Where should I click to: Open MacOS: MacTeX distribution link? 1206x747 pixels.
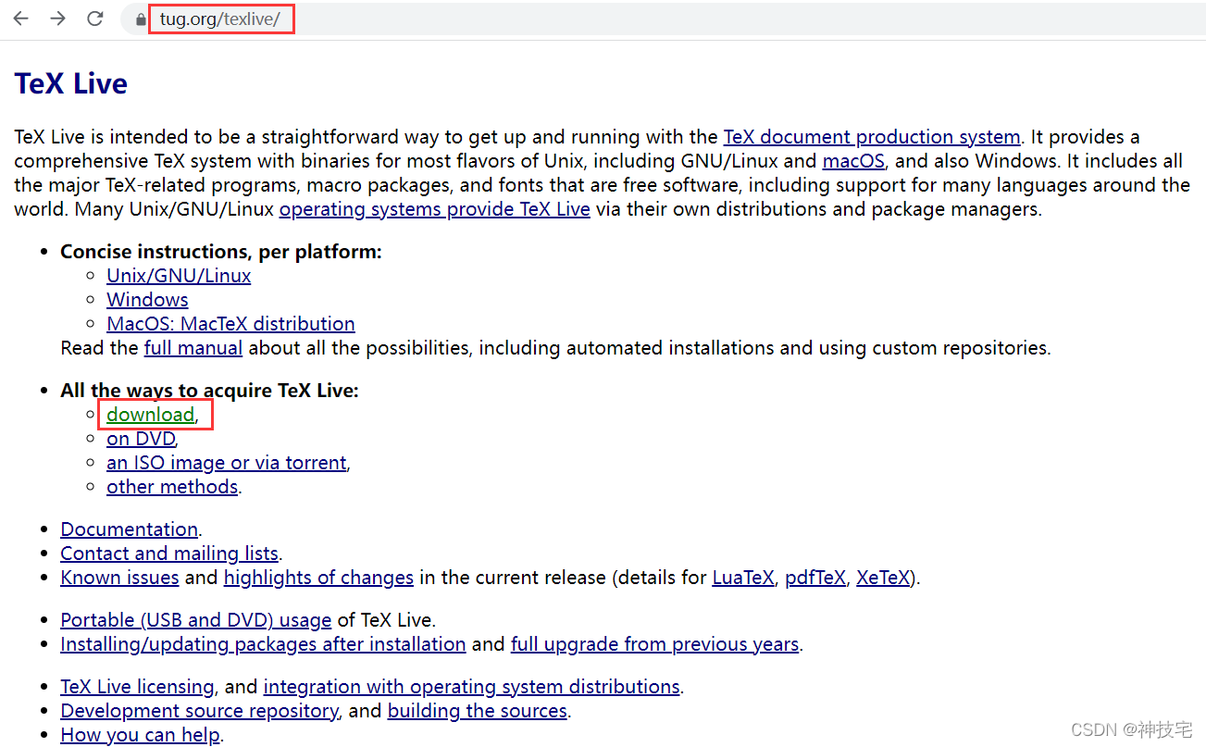point(230,324)
